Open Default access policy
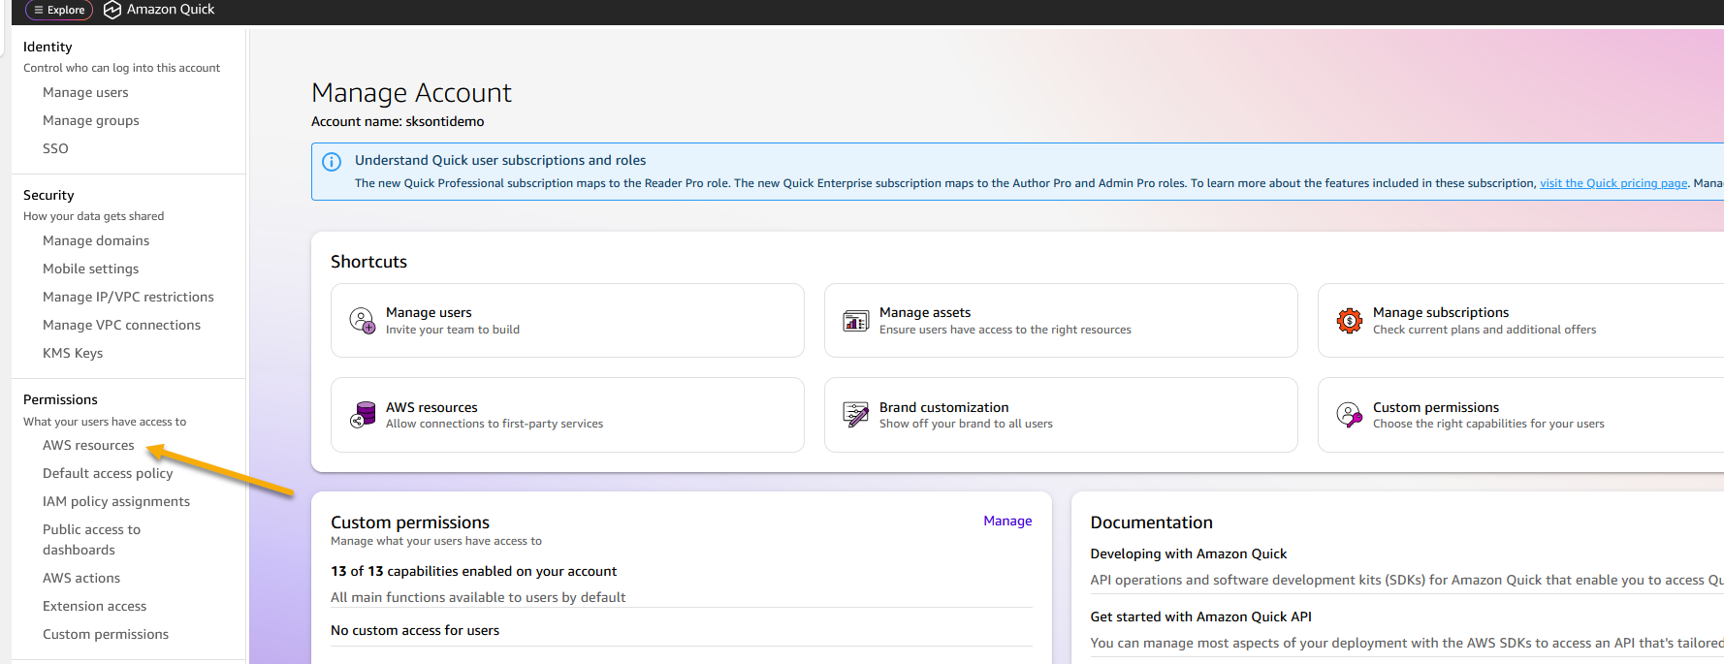The image size is (1724, 664). [x=108, y=474]
